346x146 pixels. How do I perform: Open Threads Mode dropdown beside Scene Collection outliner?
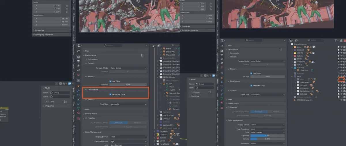coord(268,61)
